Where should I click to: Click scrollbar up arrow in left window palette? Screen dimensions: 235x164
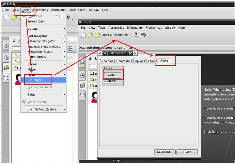pos(74,55)
